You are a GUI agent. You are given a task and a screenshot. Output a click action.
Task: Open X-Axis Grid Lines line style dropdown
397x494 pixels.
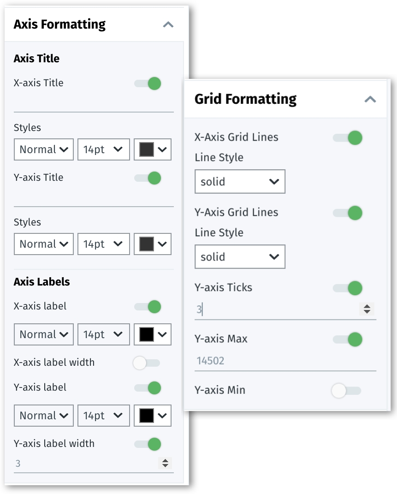(x=240, y=182)
